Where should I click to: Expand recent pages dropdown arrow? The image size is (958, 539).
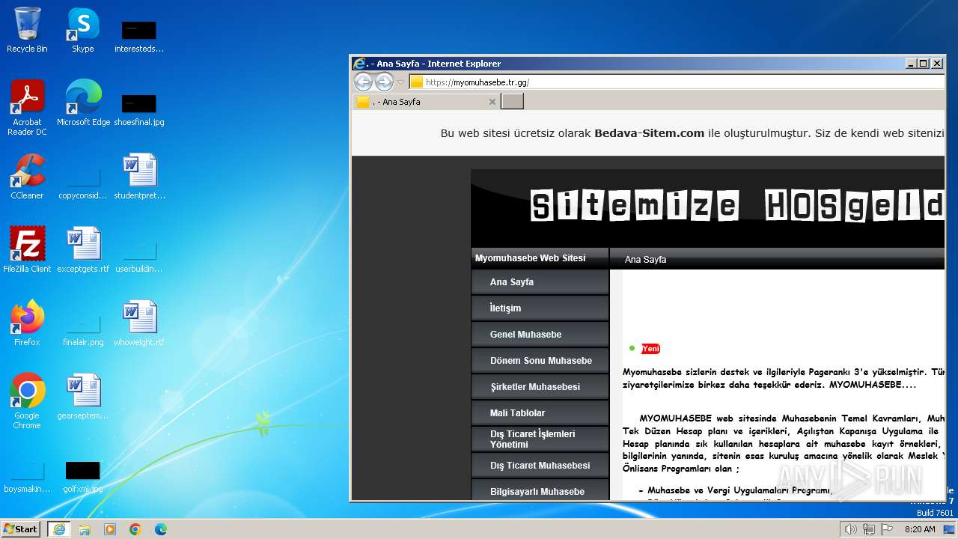point(400,82)
